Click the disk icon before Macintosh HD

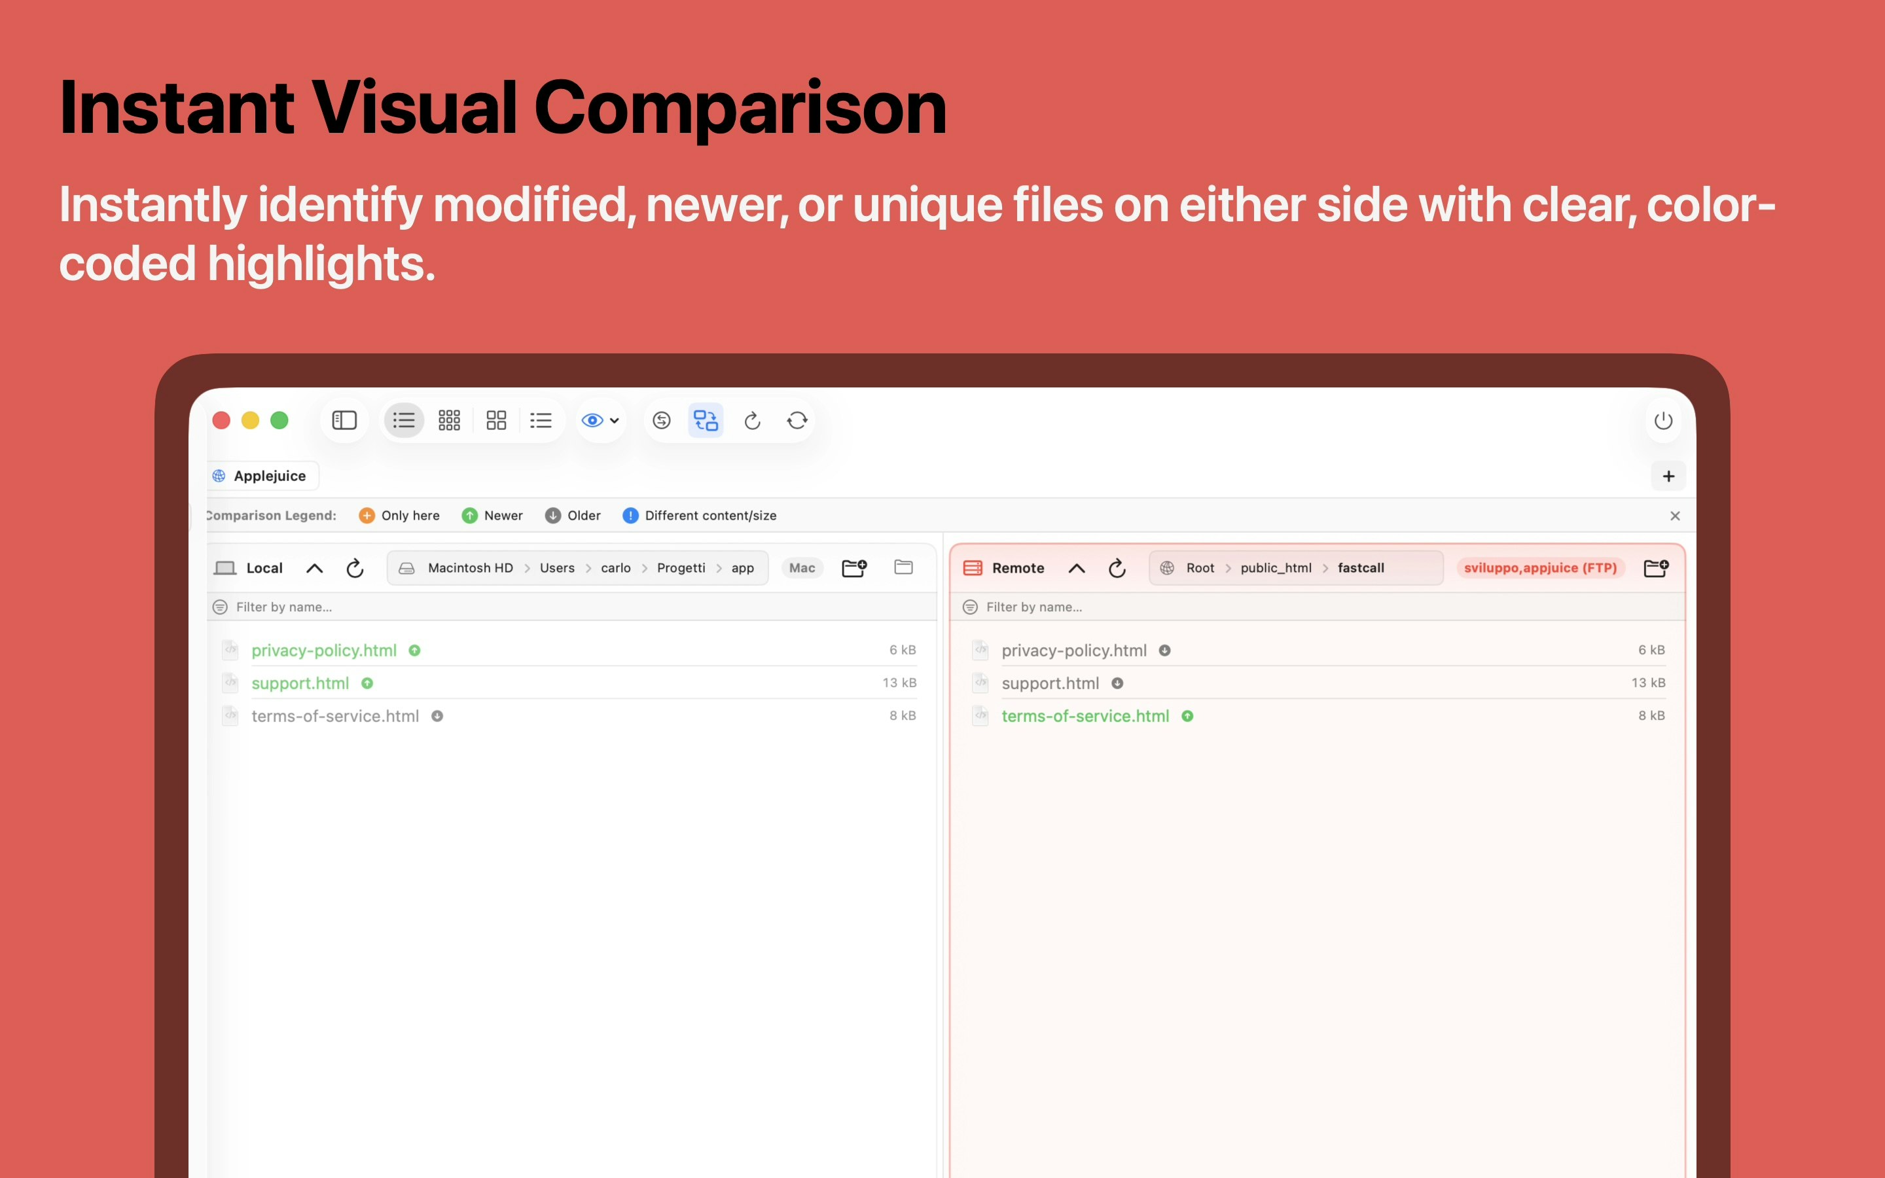(x=406, y=568)
